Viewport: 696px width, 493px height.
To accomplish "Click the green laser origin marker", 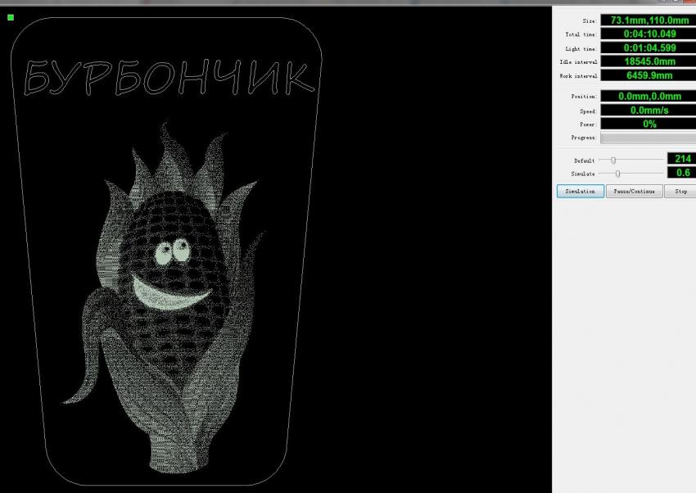I will [11, 17].
